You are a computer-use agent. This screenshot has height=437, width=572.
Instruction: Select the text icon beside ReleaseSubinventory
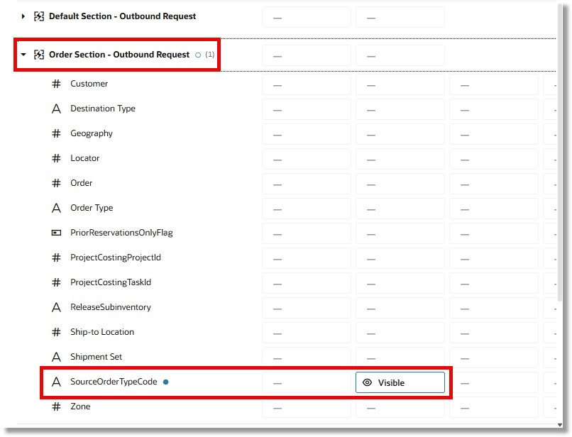pos(57,307)
